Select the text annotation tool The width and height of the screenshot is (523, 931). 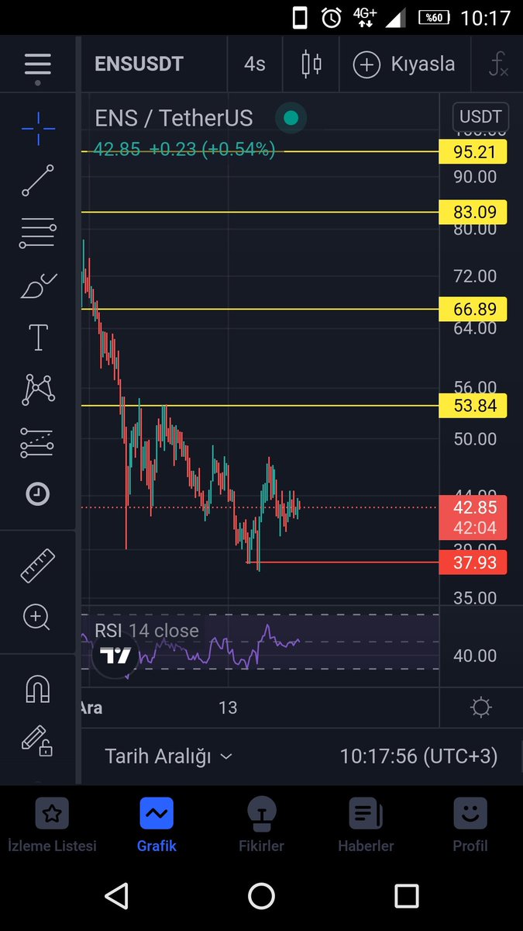tap(37, 337)
